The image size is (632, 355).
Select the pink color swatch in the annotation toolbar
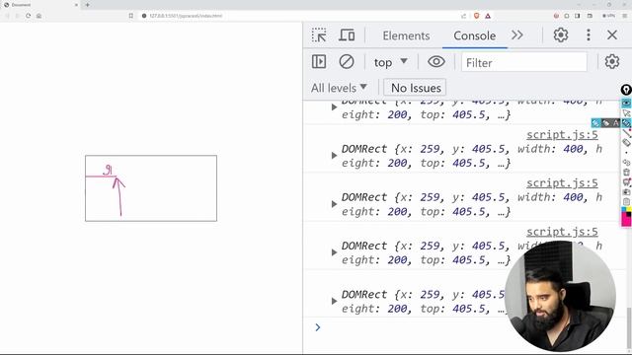[625, 220]
